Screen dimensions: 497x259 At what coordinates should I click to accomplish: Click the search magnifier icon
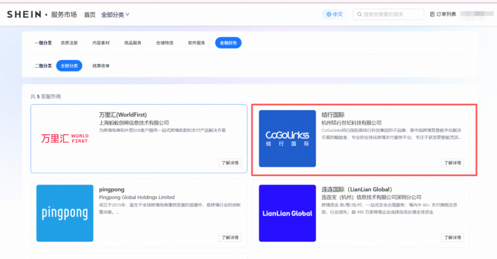(x=359, y=14)
